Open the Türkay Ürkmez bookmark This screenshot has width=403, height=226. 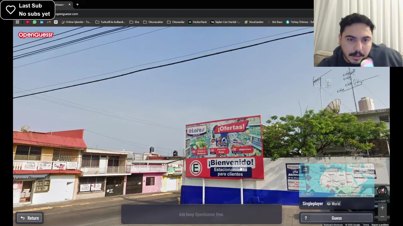(300, 22)
